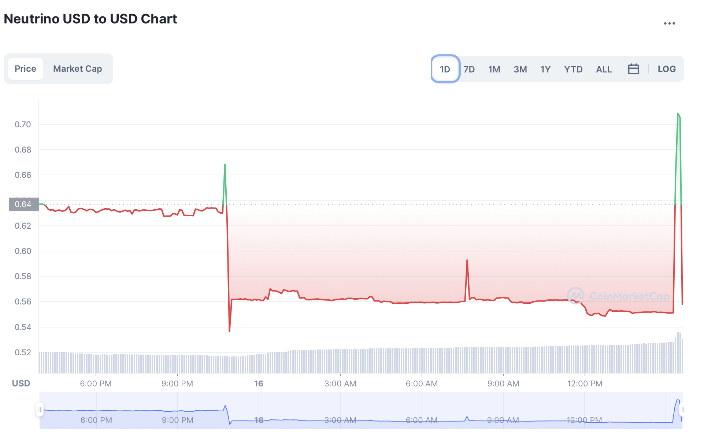Select the 1M time range
Screen dimensions: 704x434
tap(494, 69)
